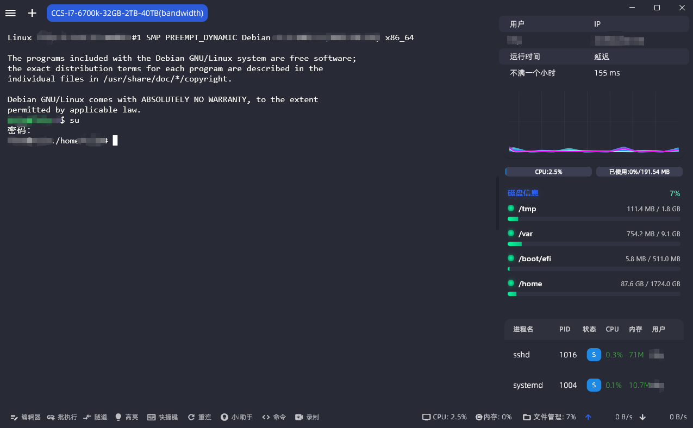Open the hamburger main menu
This screenshot has width=693, height=428.
[10, 12]
